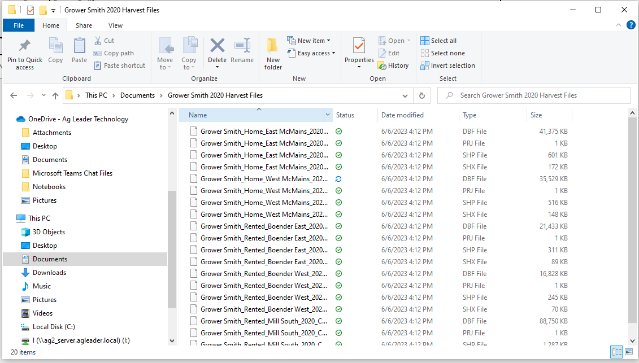Click the search box for the harvest folder
The image size is (639, 363).
pyautogui.click(x=531, y=95)
